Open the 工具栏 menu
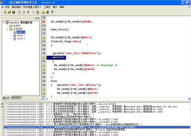This screenshot has width=191, height=136. coord(47,7)
